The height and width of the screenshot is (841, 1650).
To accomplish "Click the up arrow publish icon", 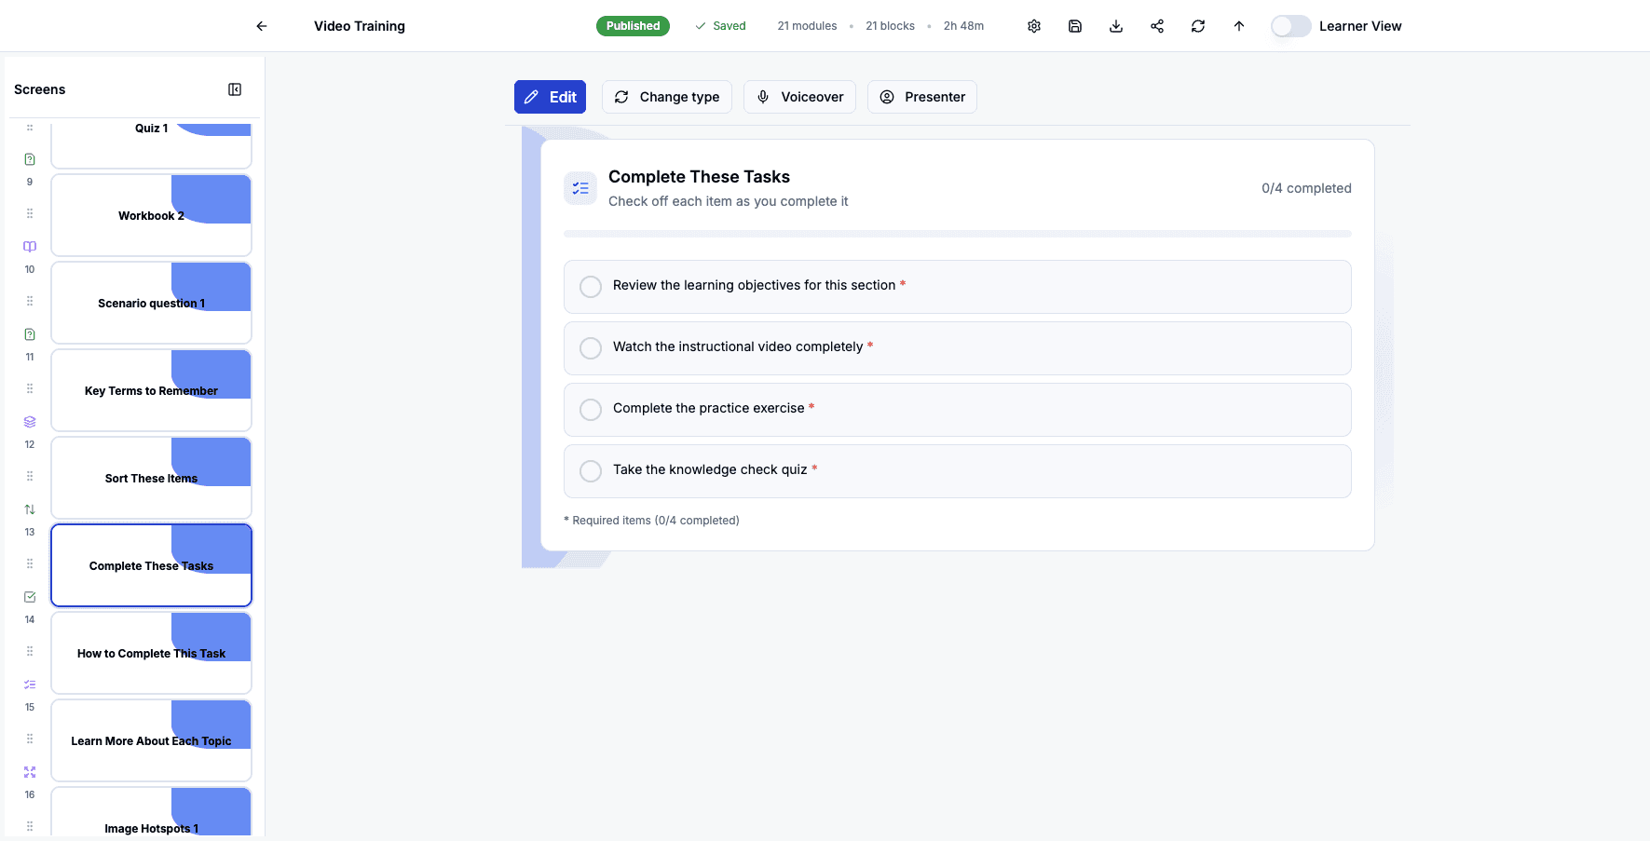I will click(x=1239, y=26).
